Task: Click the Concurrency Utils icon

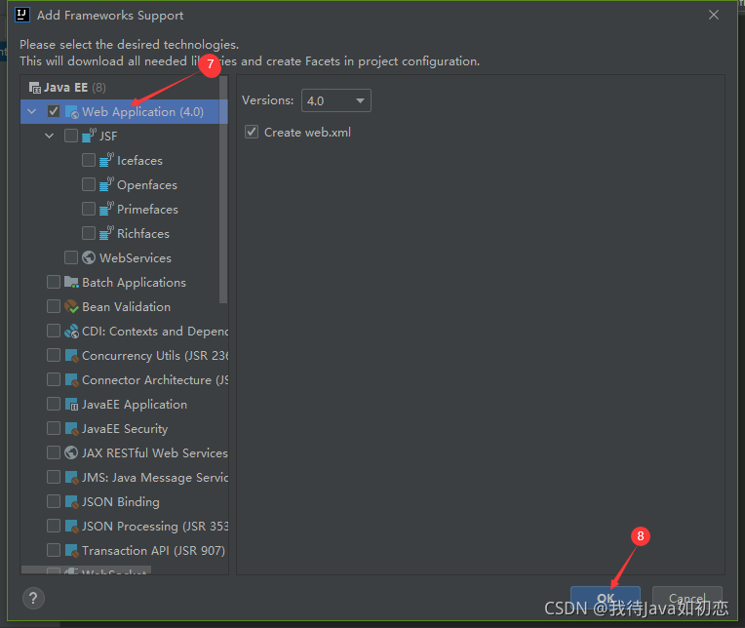Action: pyautogui.click(x=71, y=355)
